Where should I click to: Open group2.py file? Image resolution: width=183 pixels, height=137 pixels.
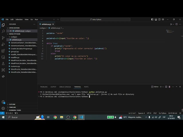click(x=22, y=51)
